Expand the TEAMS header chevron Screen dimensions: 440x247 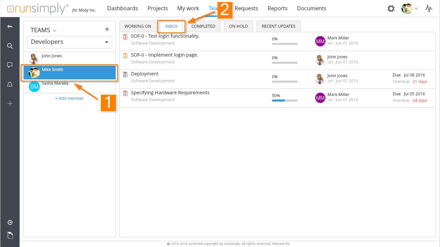tap(55, 31)
